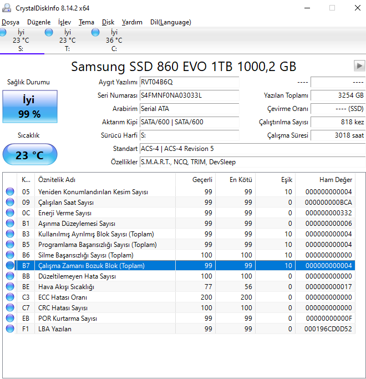366x379 pixels.
Task: Click the Özellikler field
Action: coord(253,162)
